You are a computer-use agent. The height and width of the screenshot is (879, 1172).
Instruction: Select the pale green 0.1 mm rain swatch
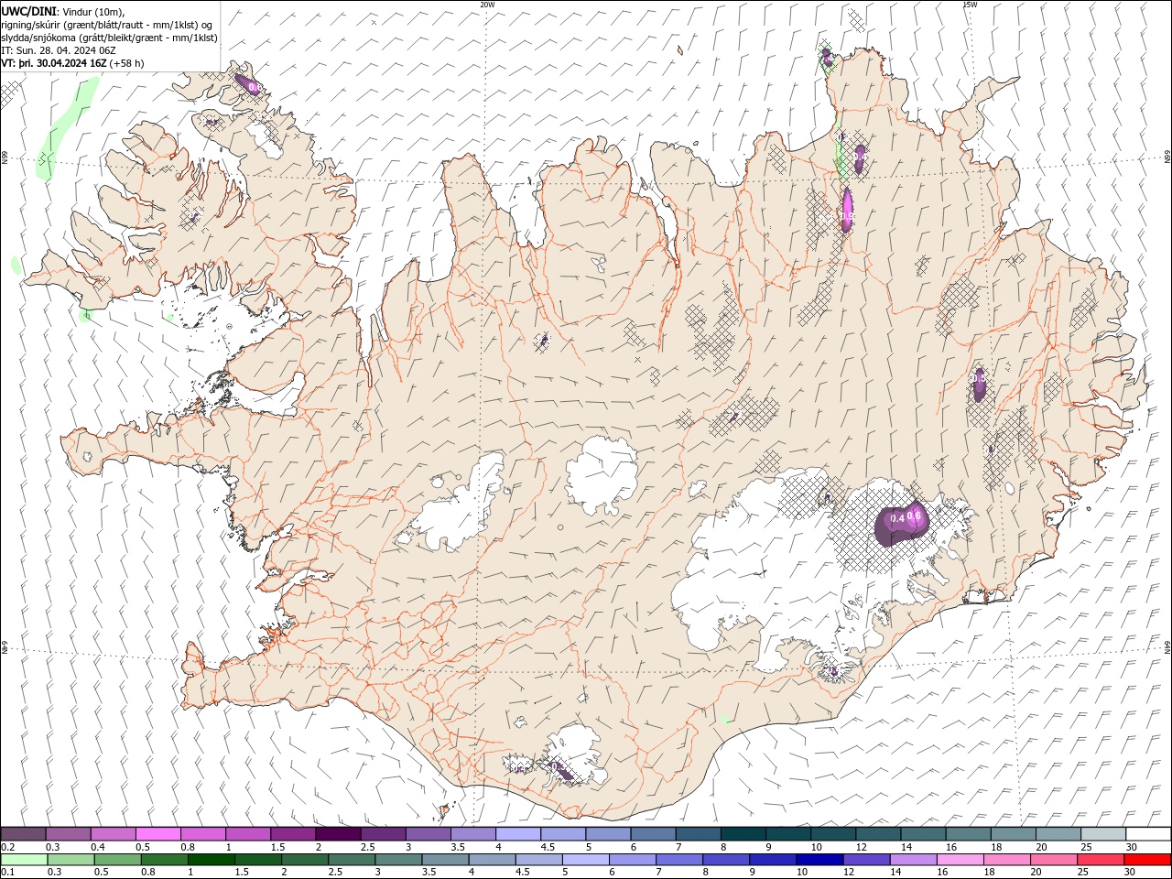(24, 860)
